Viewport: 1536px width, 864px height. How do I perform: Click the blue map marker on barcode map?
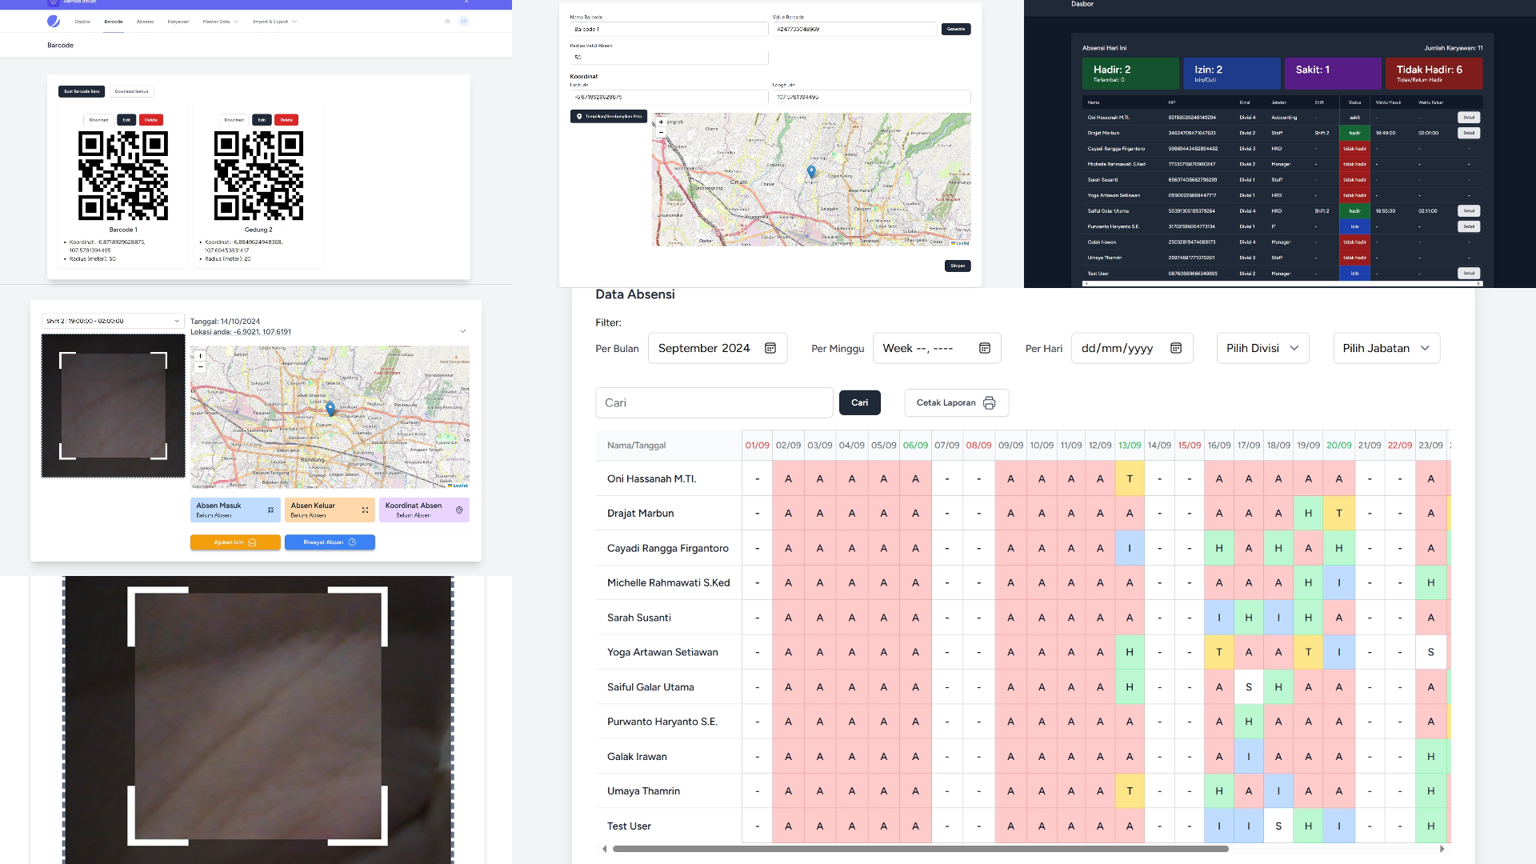click(x=811, y=171)
